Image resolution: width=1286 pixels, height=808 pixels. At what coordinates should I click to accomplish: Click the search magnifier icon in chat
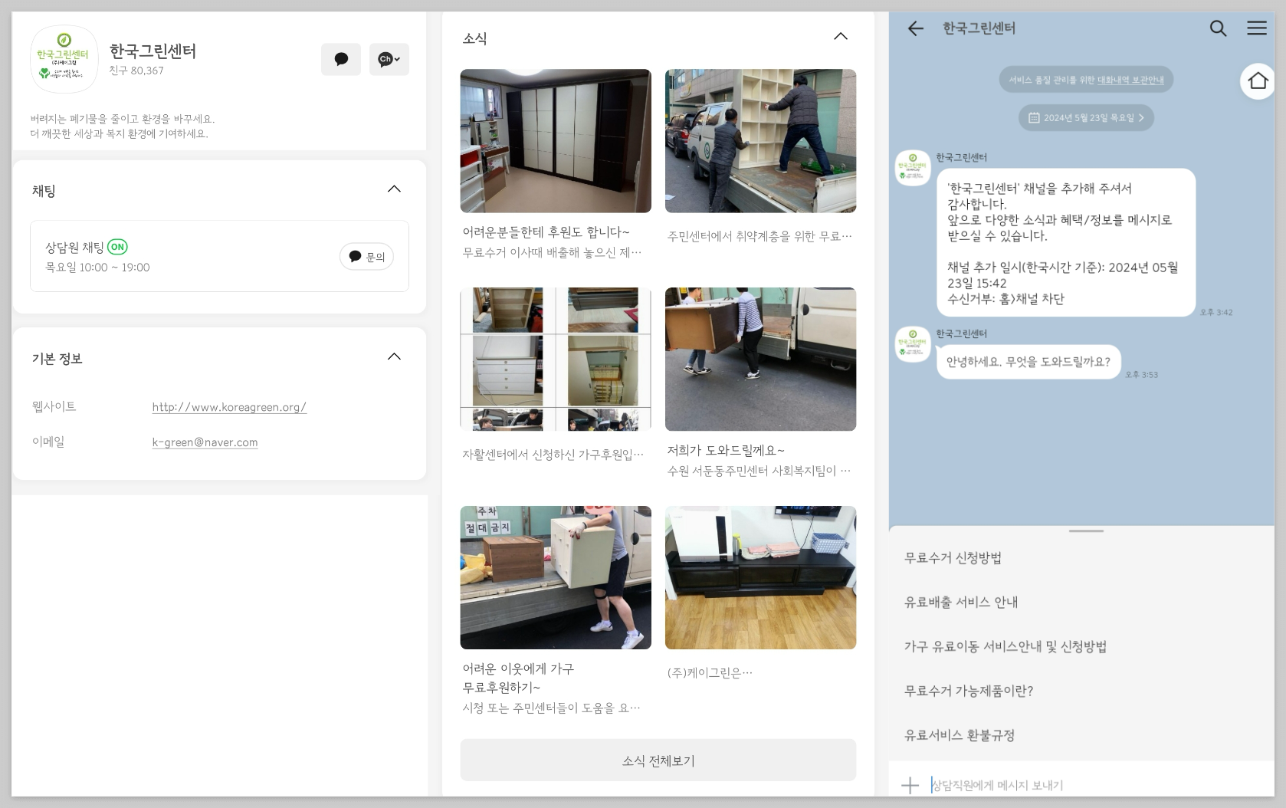click(1218, 28)
